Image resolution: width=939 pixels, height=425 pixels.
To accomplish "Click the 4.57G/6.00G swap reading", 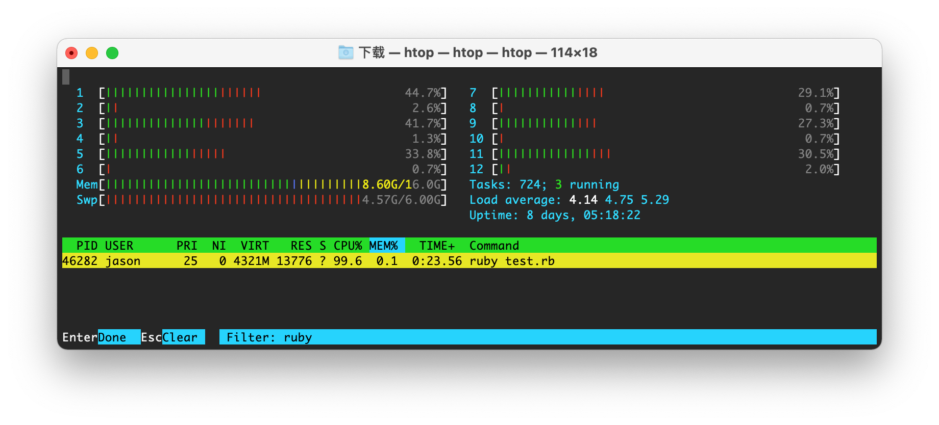I will tap(401, 200).
